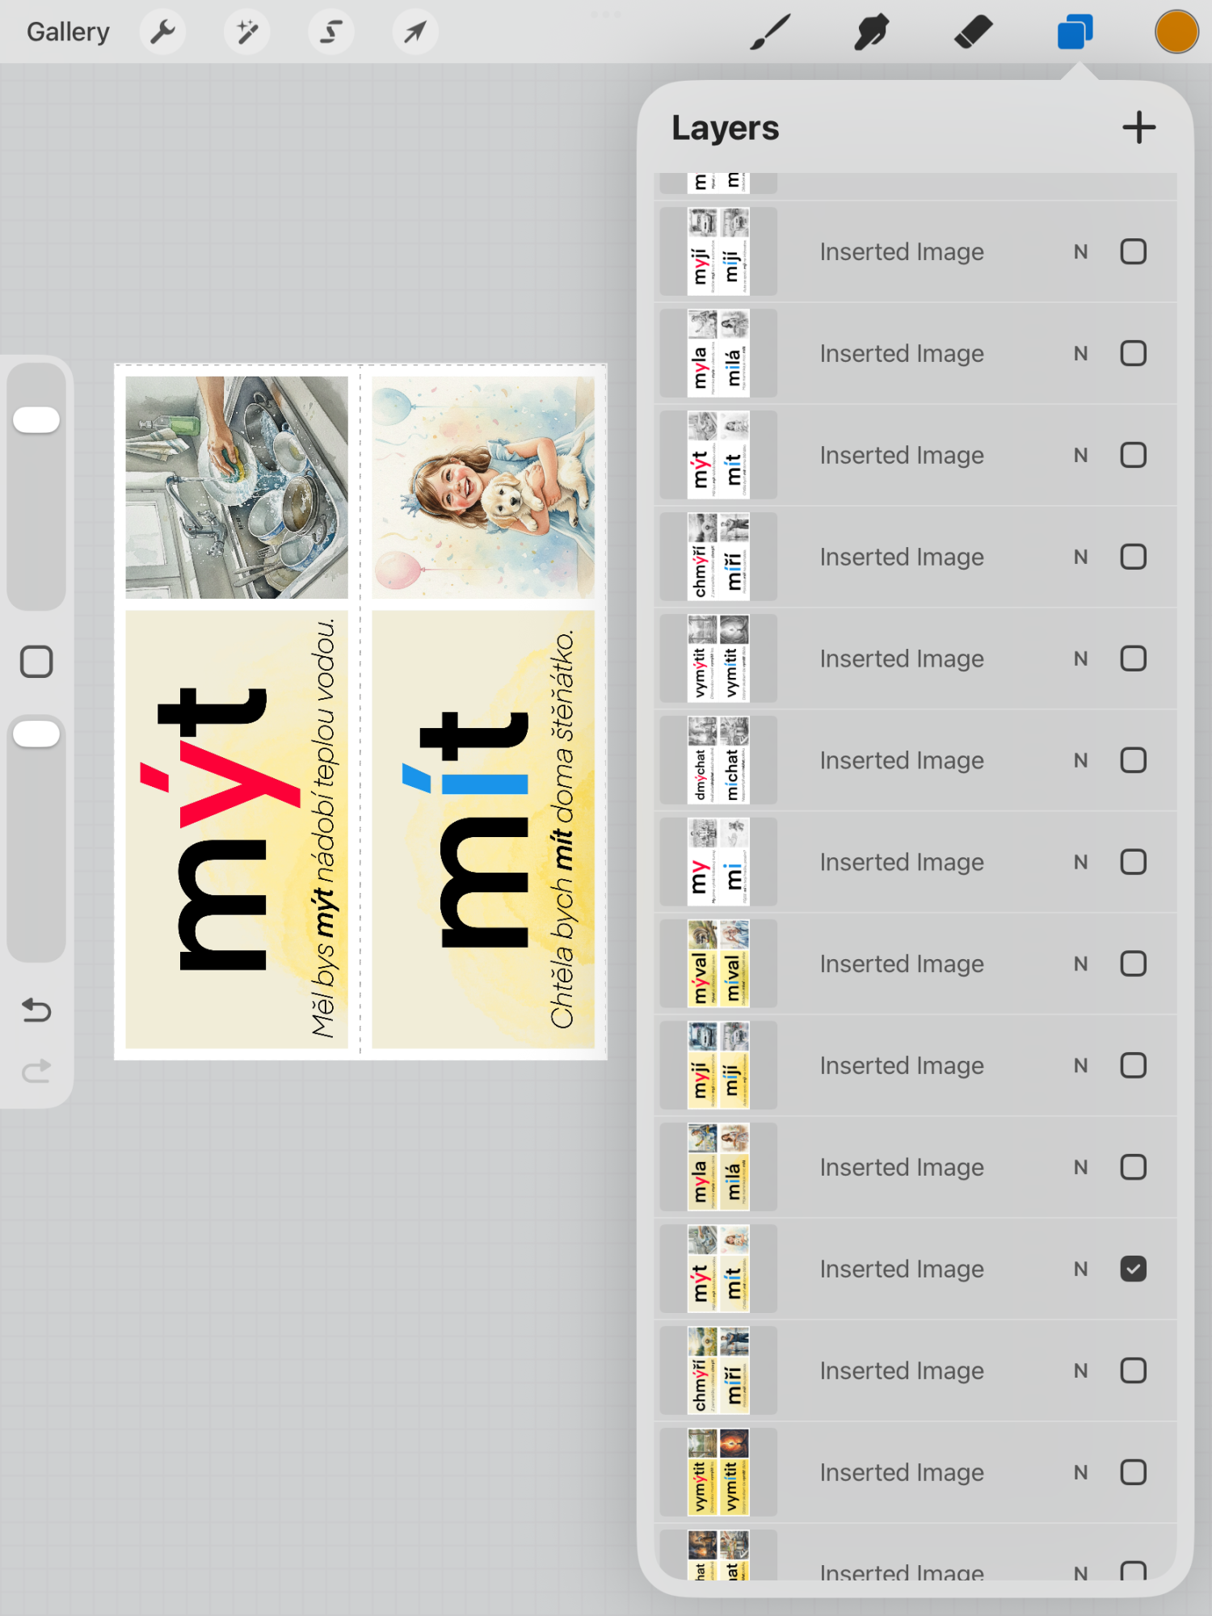Add a new layer with plus button

[1138, 128]
